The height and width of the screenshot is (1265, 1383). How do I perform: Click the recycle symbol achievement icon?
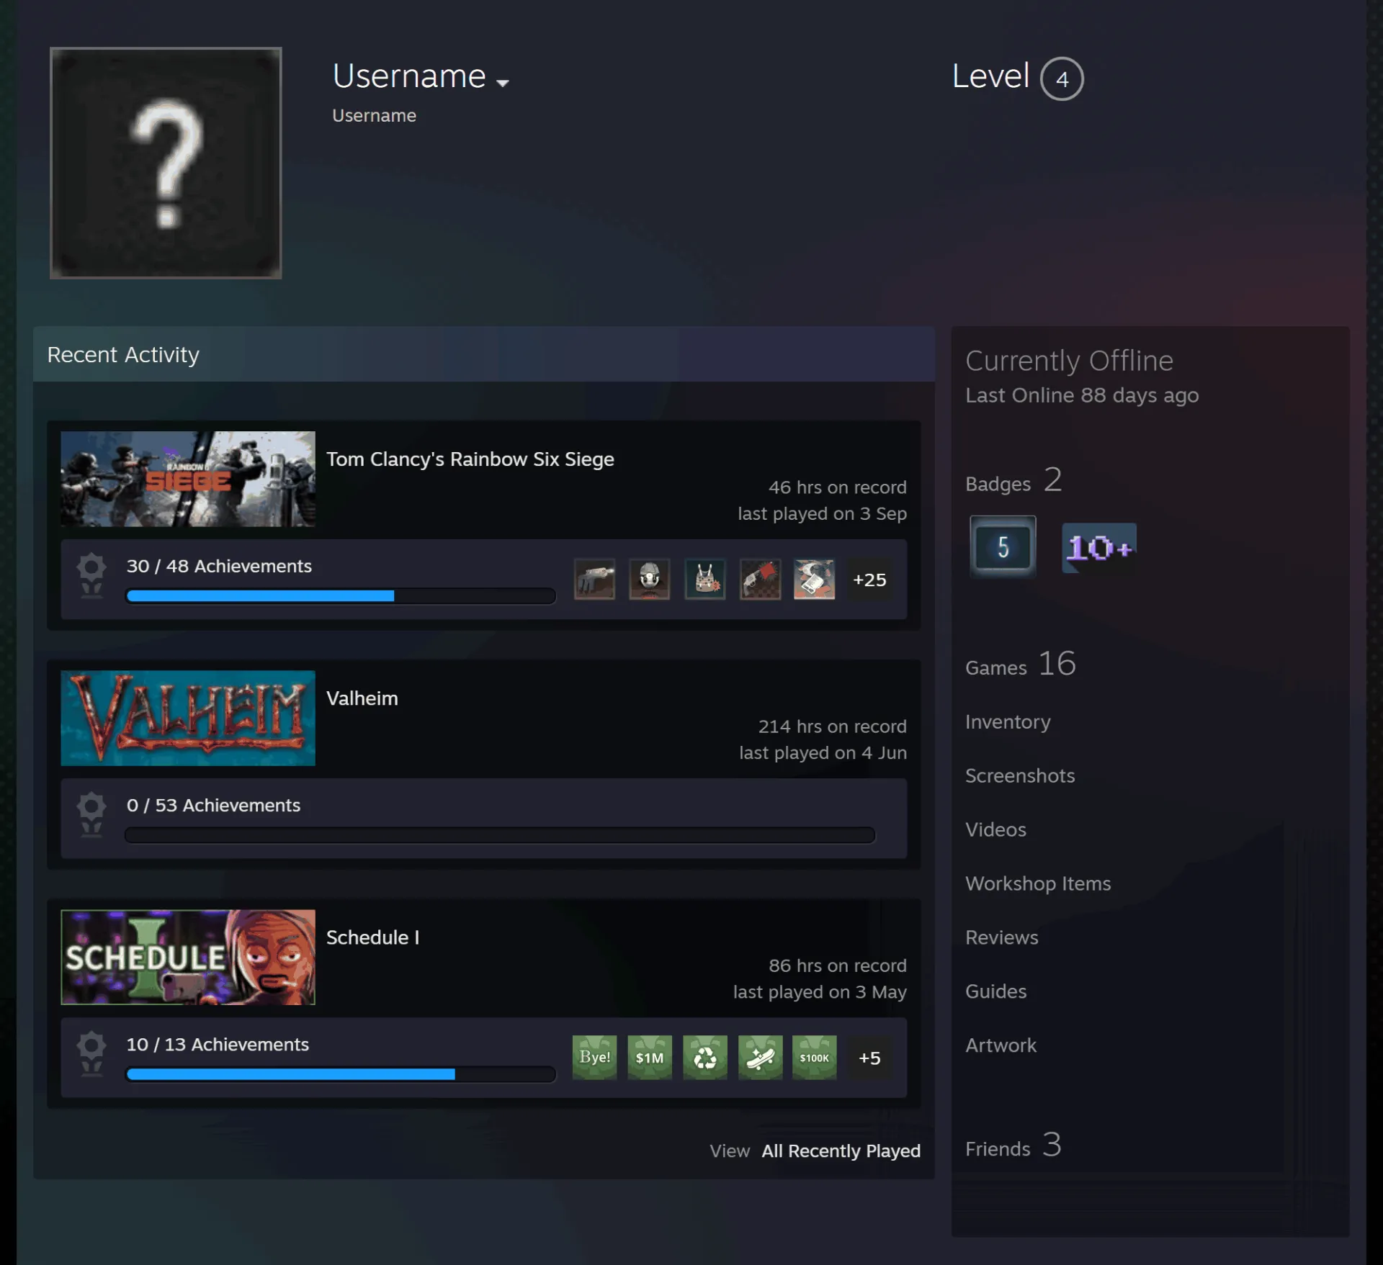pyautogui.click(x=705, y=1058)
